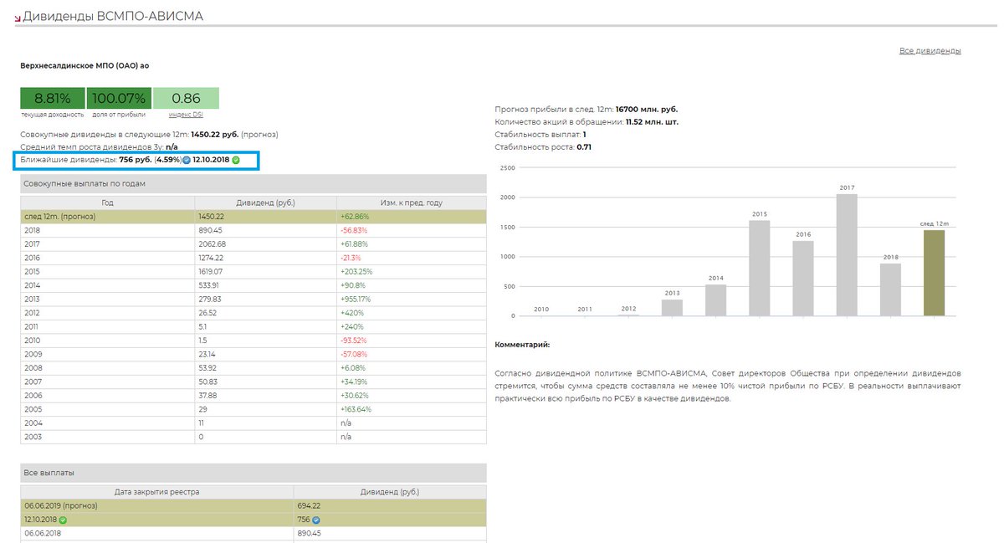Click the -57.08% change cell
1004x543 pixels.
[x=411, y=354]
